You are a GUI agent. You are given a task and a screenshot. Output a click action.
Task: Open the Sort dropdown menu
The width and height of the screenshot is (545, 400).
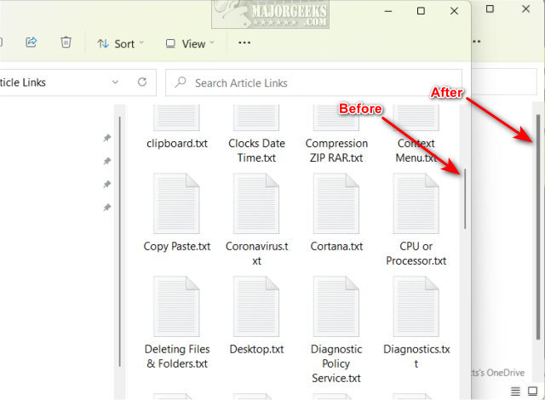120,43
